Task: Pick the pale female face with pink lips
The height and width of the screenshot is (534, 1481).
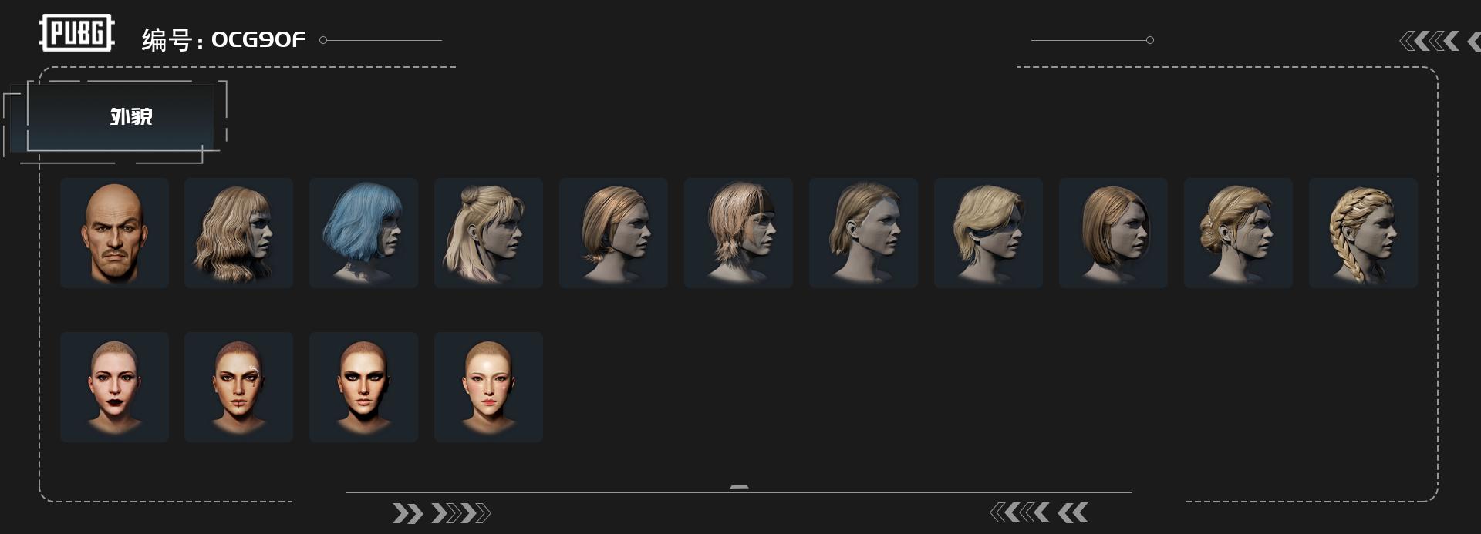Action: 488,387
